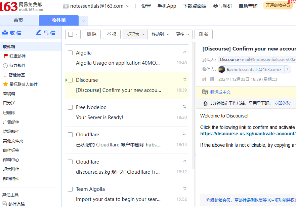Open 自助查询 in the top menu
Viewport: 296px width, 207px height.
[248, 6]
